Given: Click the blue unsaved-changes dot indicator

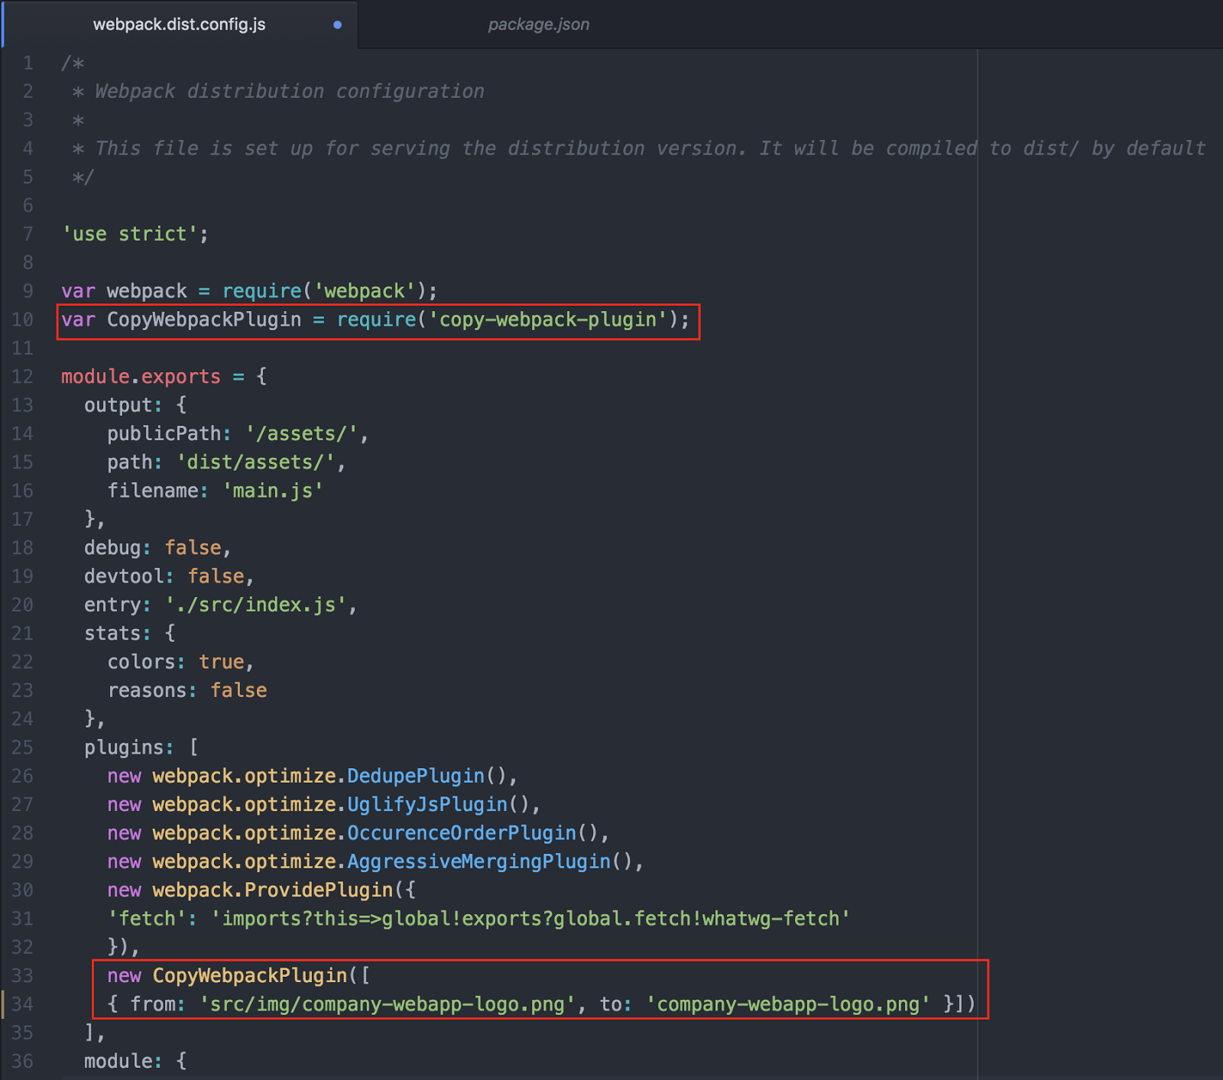Looking at the screenshot, I should click(337, 24).
